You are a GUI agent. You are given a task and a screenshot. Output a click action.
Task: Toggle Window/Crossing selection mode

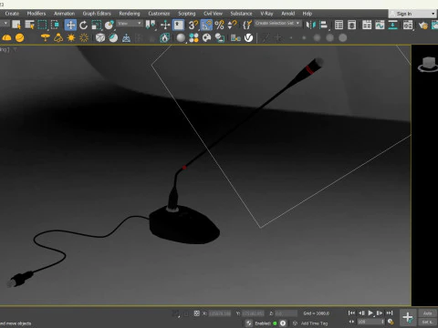[x=55, y=25]
